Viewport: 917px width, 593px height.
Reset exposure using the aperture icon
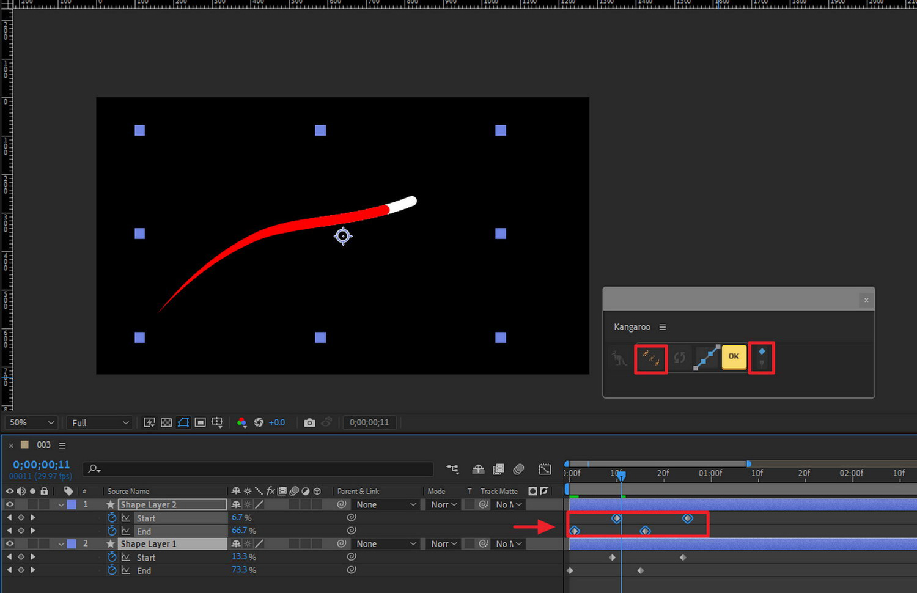click(x=259, y=422)
